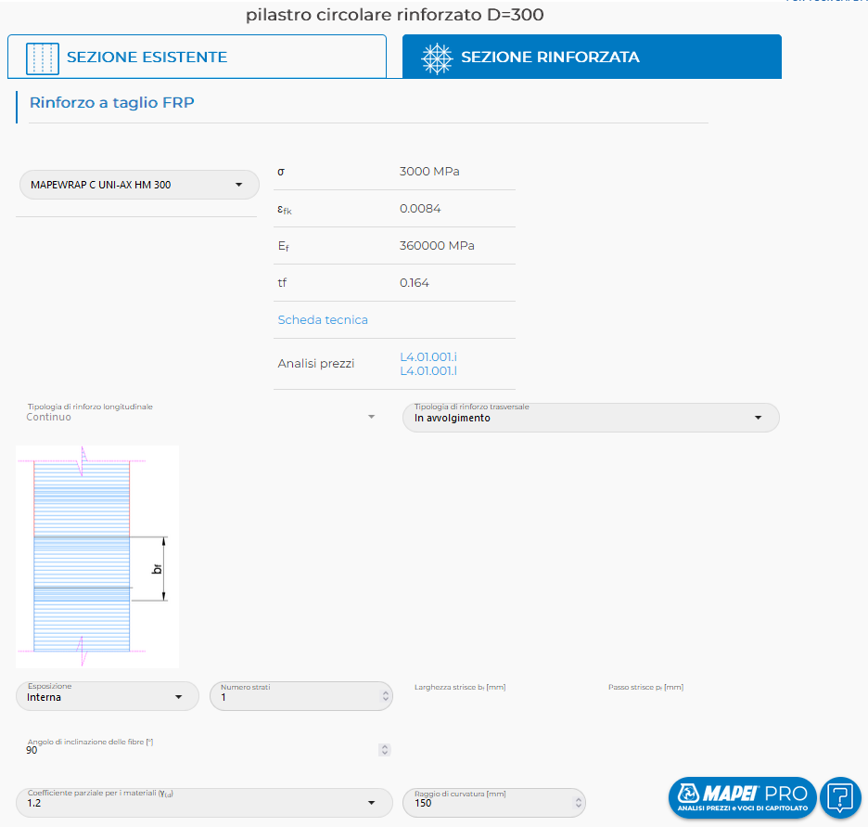Select the 0.0084 strain value
Image resolution: width=868 pixels, height=827 pixels.
420,208
